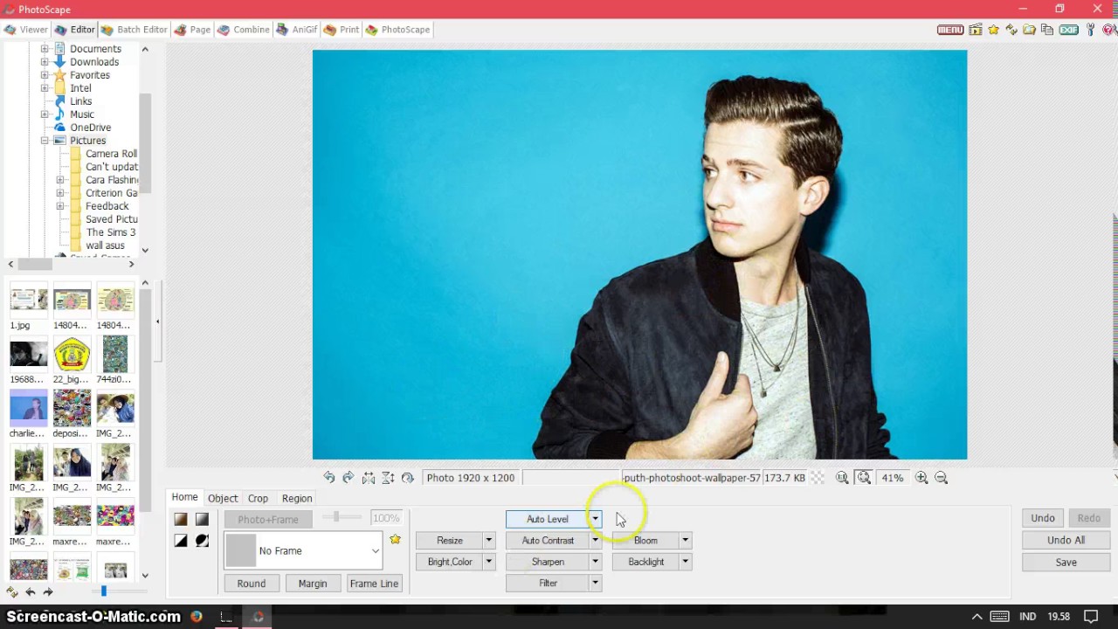
Task: Open the No Frame combo box
Action: tap(303, 550)
